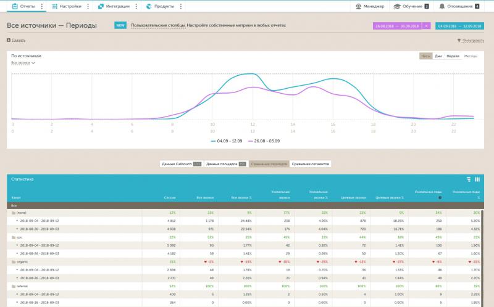
Task: Click the Настройки sliders icon
Action: [54, 6]
